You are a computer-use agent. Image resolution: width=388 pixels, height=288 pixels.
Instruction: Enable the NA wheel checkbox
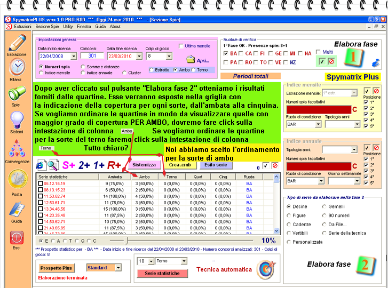click(x=300, y=53)
